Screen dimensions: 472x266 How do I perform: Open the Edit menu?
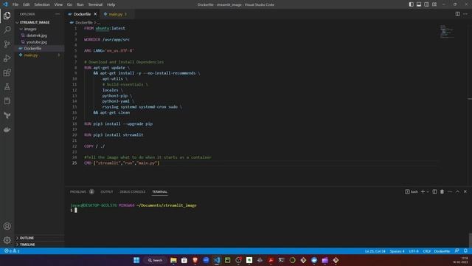(x=27, y=4)
